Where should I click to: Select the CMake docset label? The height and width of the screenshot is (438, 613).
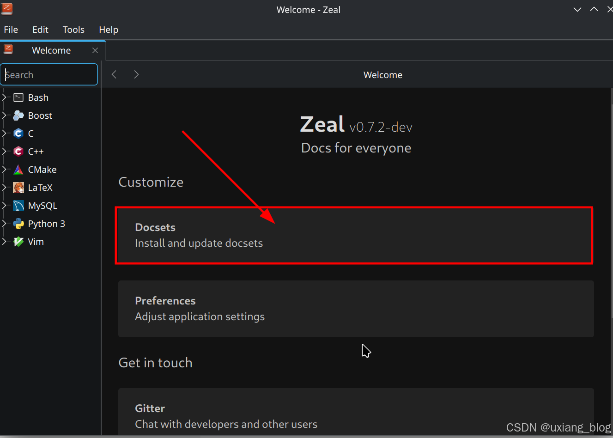pyautogui.click(x=42, y=170)
